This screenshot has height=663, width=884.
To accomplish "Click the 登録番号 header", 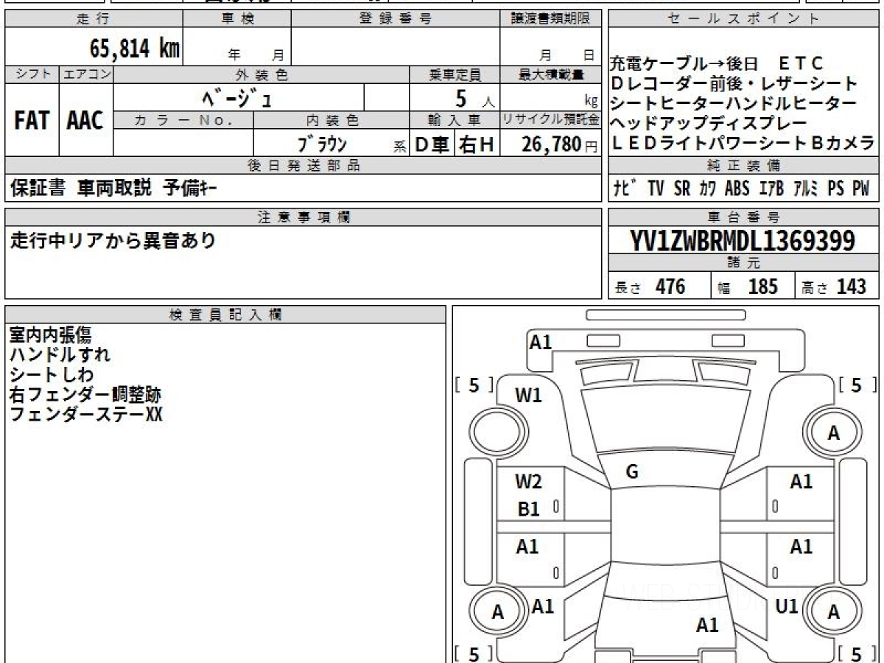I will pyautogui.click(x=396, y=19).
